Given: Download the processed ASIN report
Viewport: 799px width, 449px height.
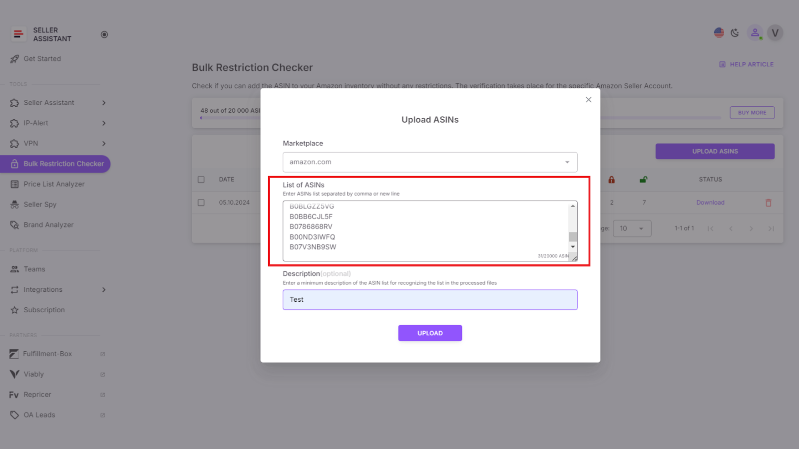Looking at the screenshot, I should [710, 203].
